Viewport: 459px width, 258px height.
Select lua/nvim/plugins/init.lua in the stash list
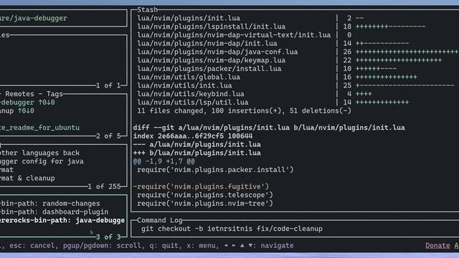pyautogui.click(x=189, y=18)
